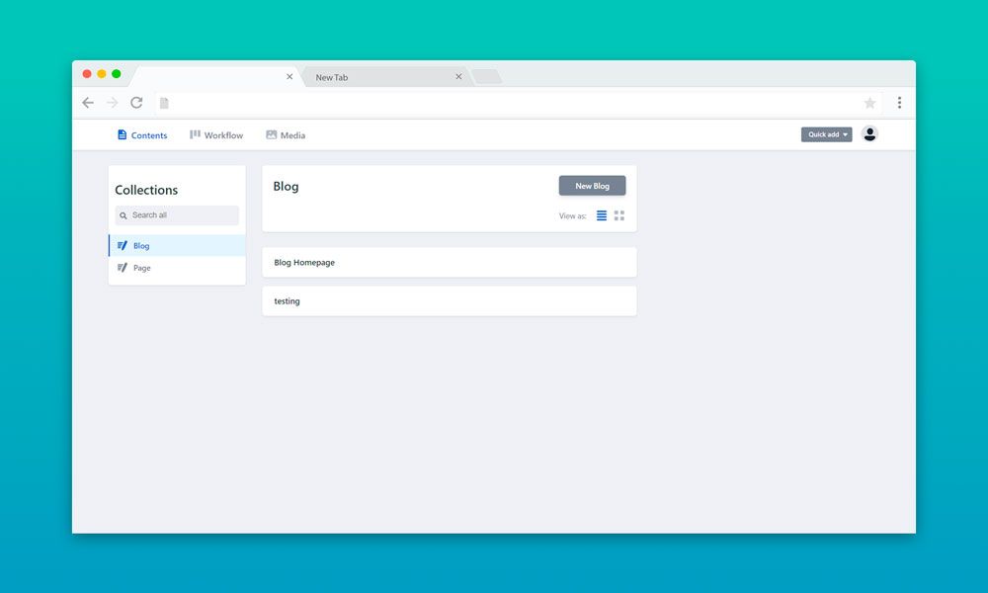
Task: Click the browser forward arrow
Action: tap(113, 103)
